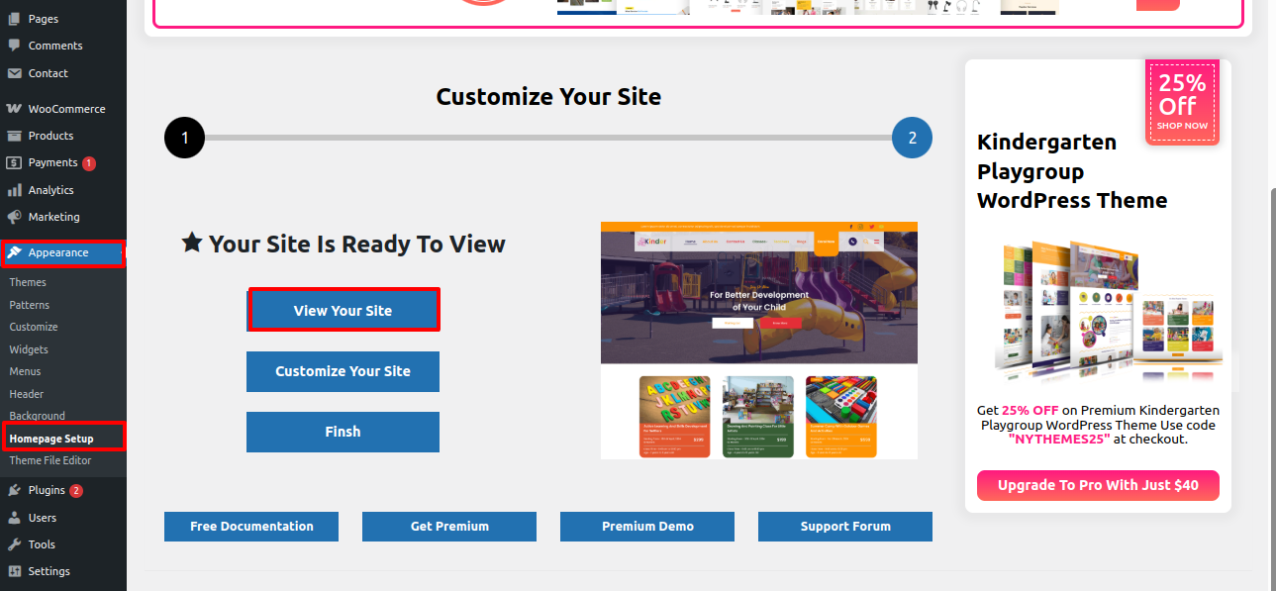Viewport: 1276px width, 591px height.
Task: Click the Pages menu icon
Action: pos(14,19)
